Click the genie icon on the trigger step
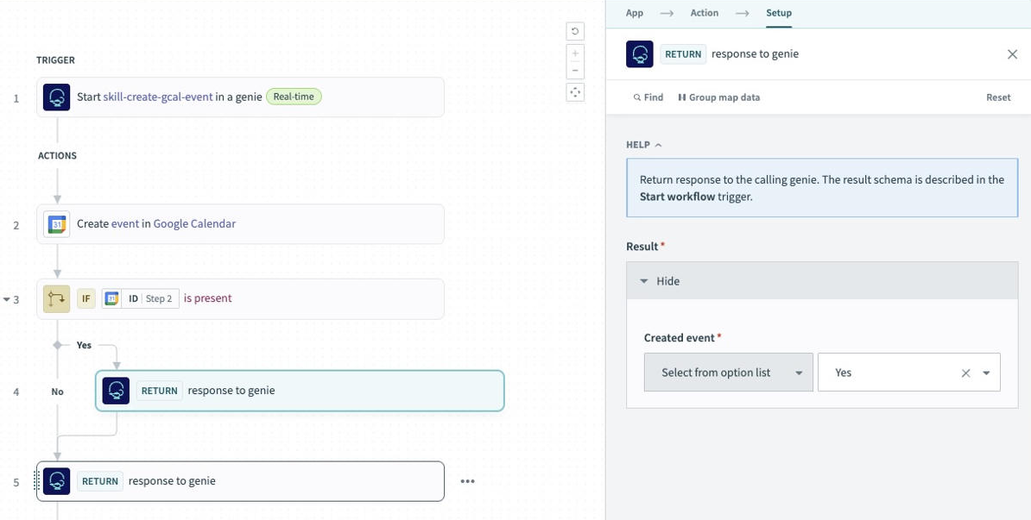Screen dimensions: 1031x520 tap(57, 97)
